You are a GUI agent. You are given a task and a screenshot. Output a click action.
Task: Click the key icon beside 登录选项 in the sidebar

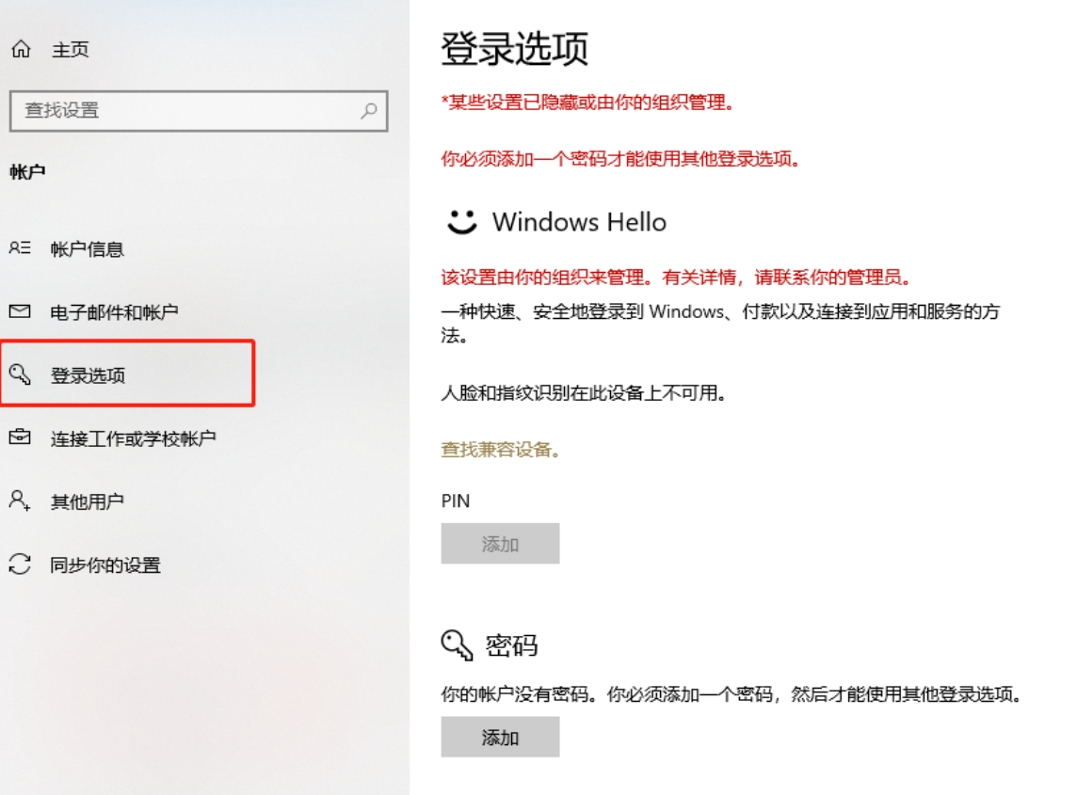click(x=20, y=375)
